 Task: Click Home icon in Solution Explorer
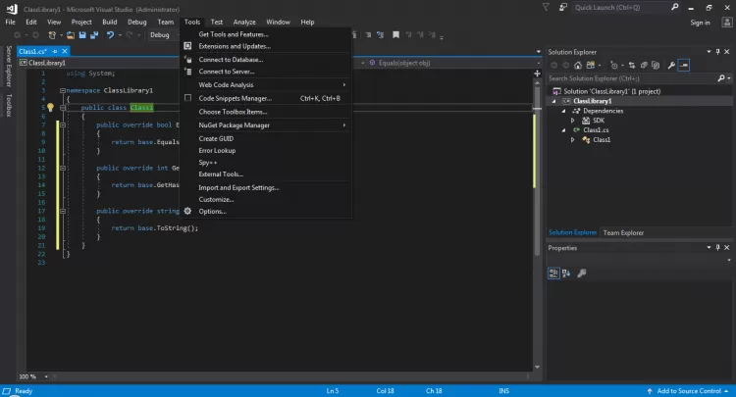tap(580, 65)
